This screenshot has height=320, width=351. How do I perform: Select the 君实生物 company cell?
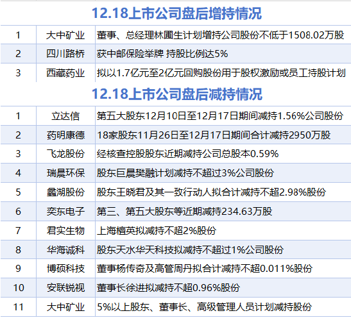[x=66, y=231]
